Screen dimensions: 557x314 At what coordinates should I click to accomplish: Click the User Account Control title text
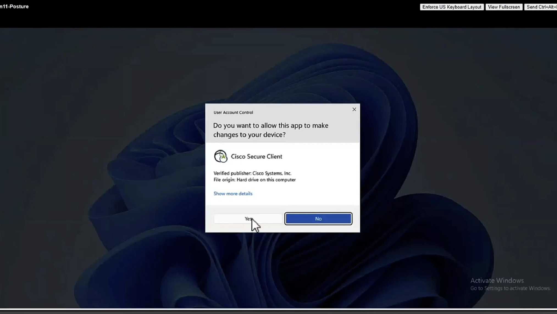tap(233, 112)
